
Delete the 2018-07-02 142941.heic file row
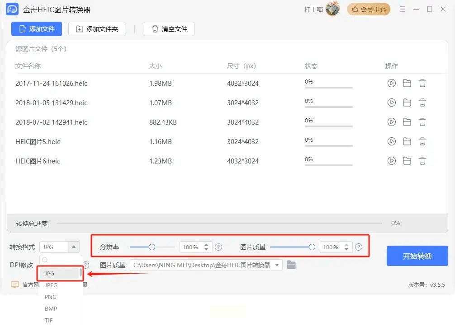pyautogui.click(x=422, y=122)
